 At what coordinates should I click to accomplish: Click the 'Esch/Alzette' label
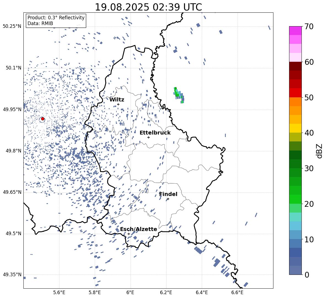tap(138, 229)
